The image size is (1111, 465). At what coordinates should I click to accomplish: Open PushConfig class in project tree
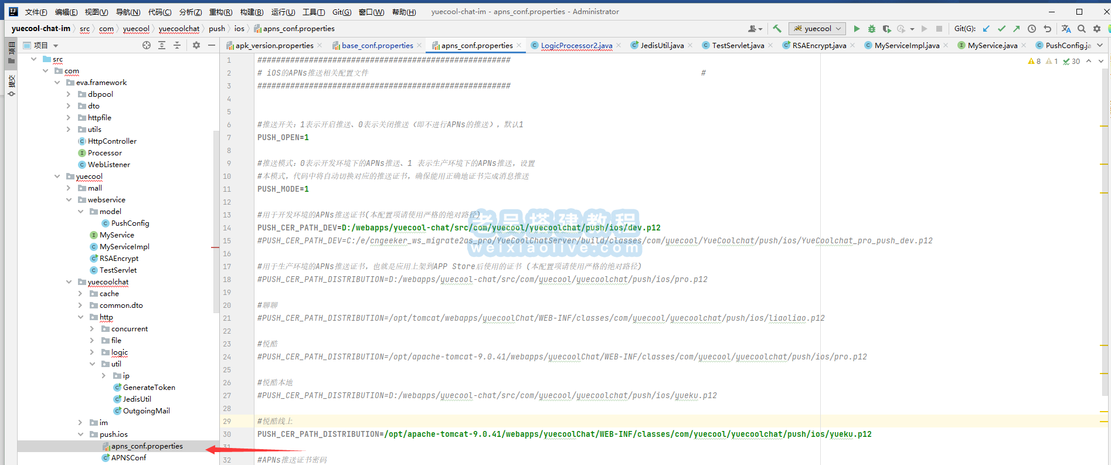coord(130,223)
